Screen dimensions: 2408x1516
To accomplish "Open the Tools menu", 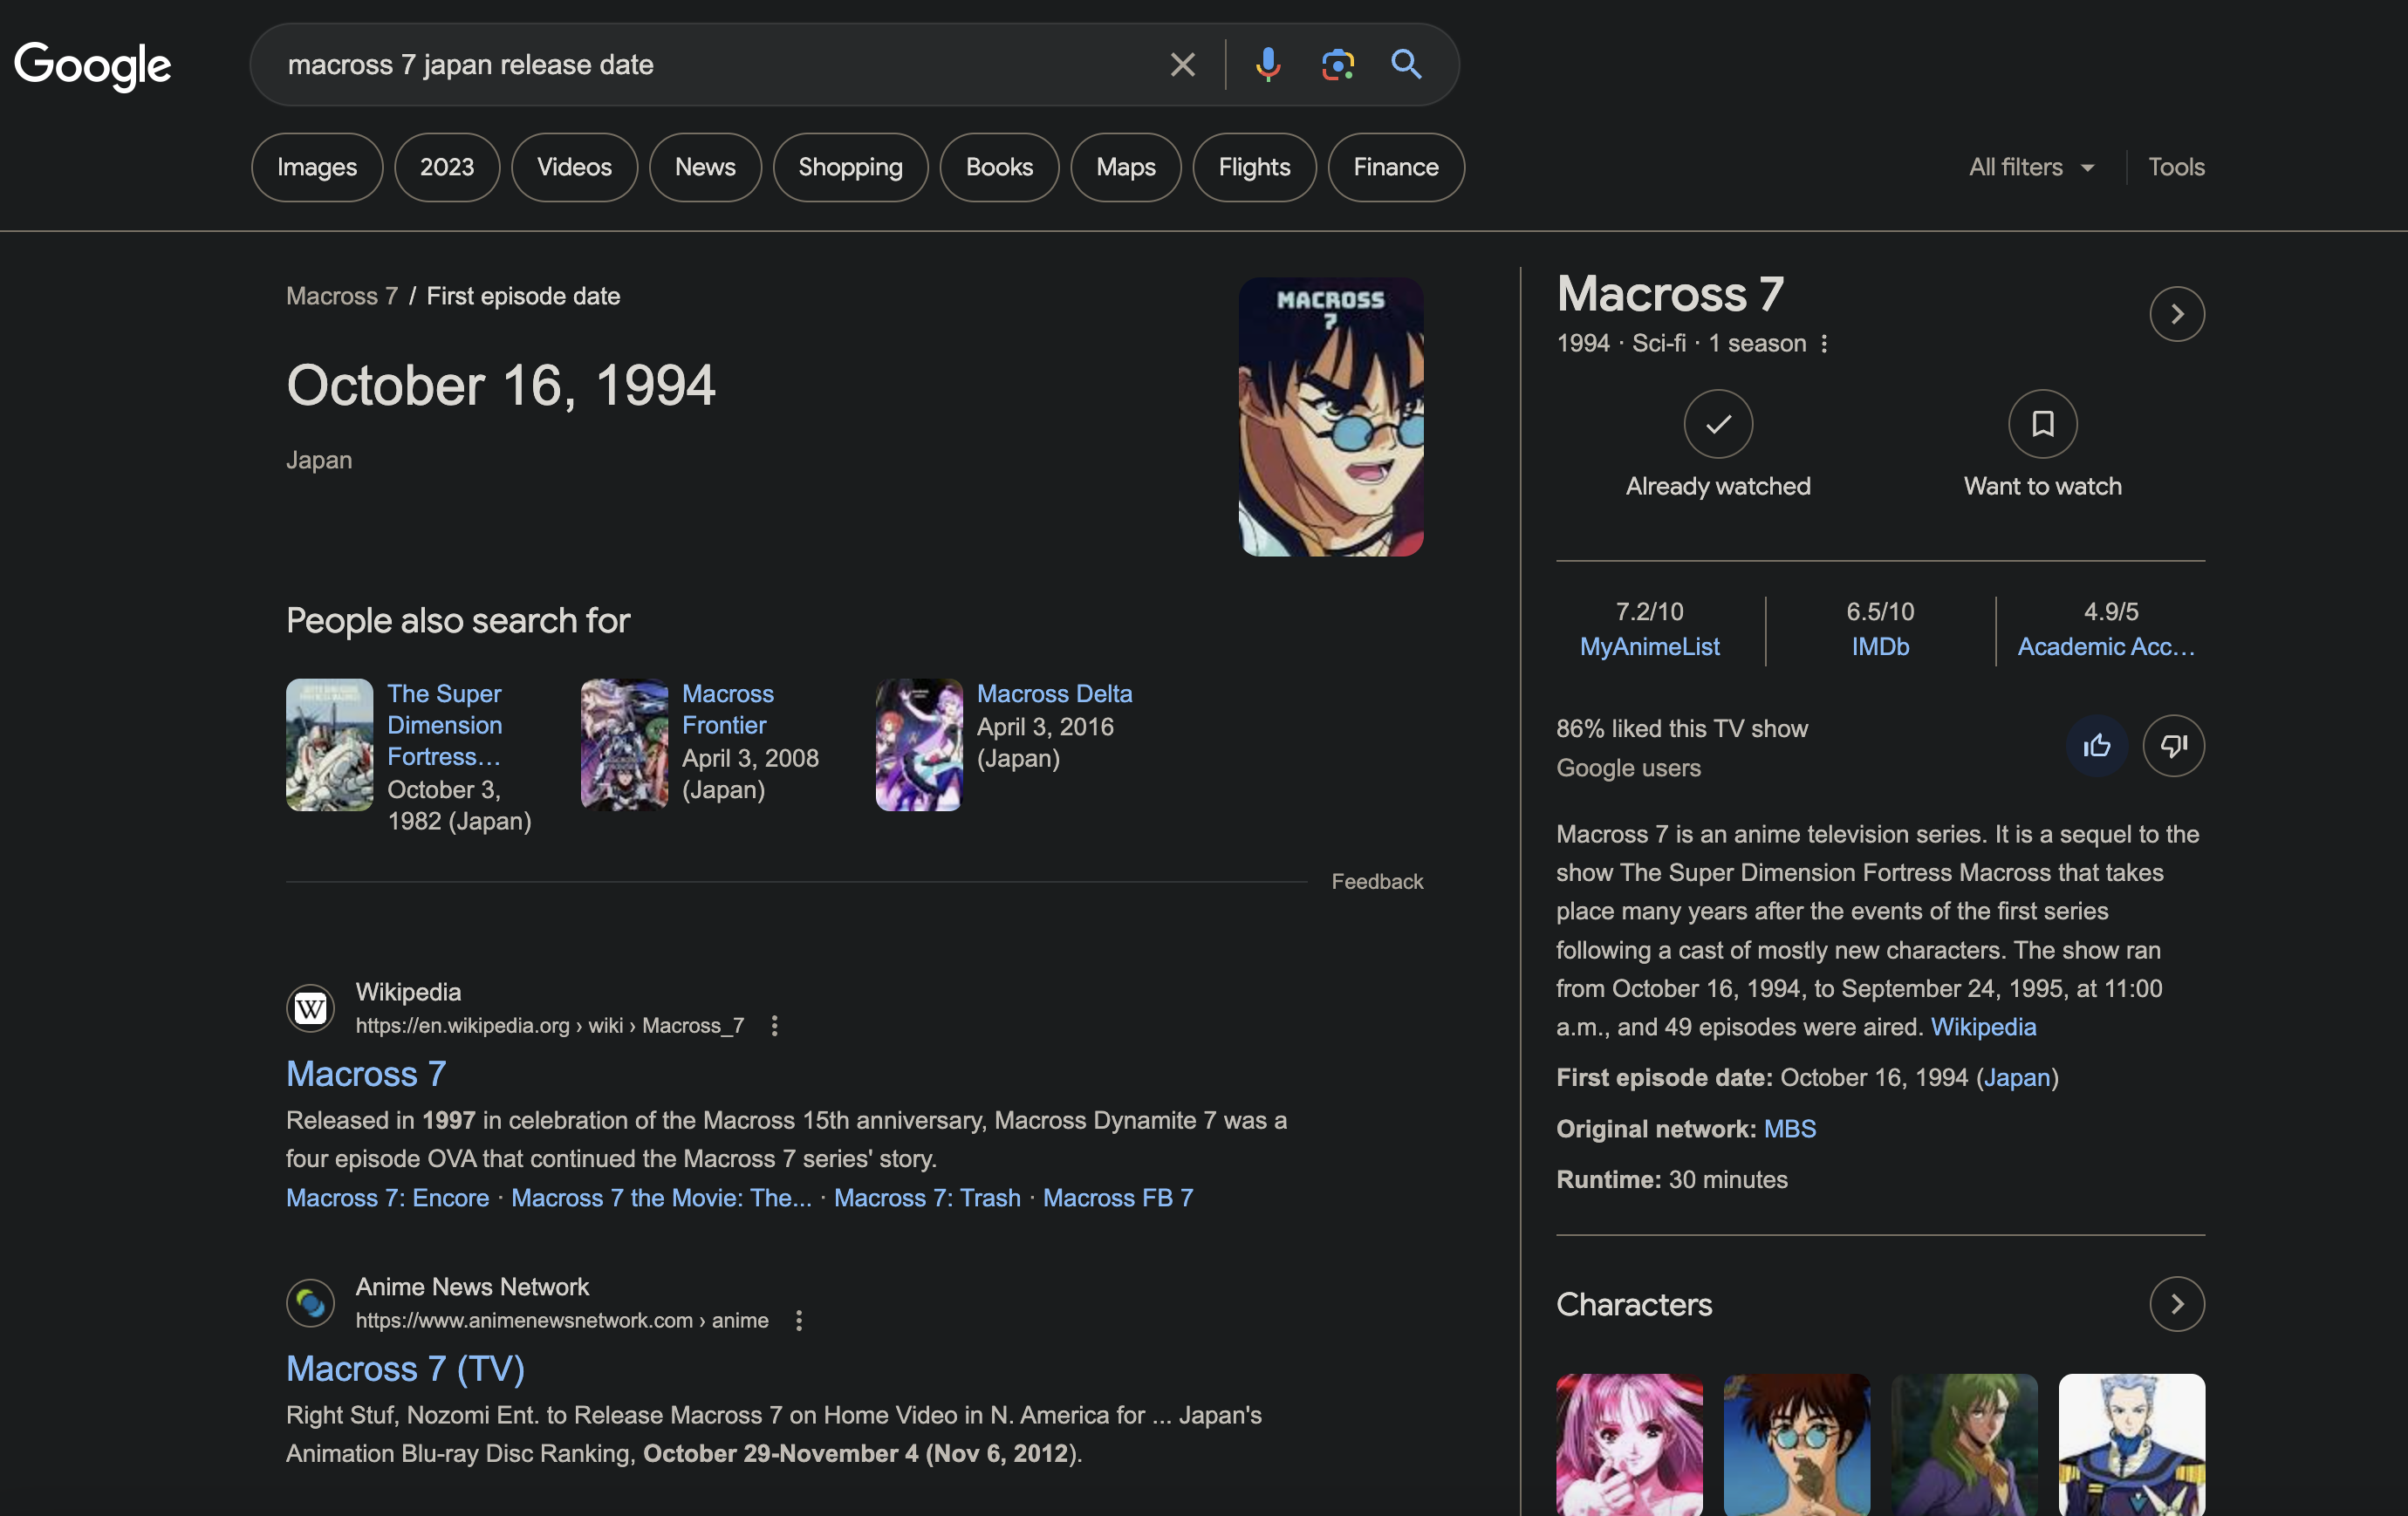I will (x=2176, y=167).
